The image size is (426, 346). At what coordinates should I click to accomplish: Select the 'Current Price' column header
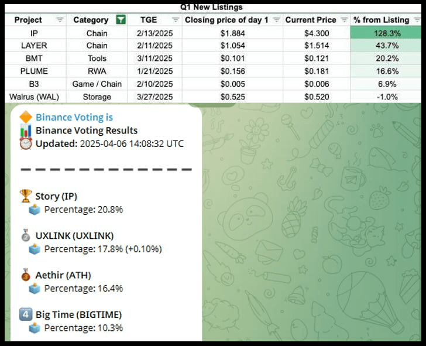point(311,20)
